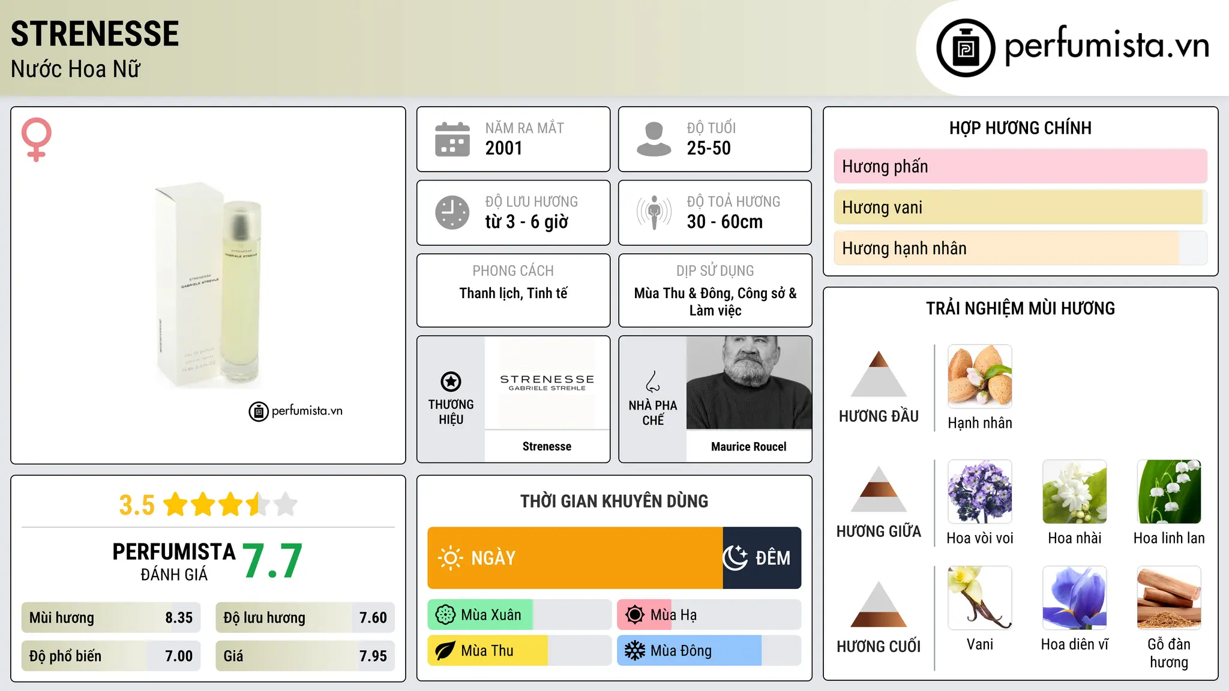Click the sillage value 30 - 60cm

coord(725,222)
